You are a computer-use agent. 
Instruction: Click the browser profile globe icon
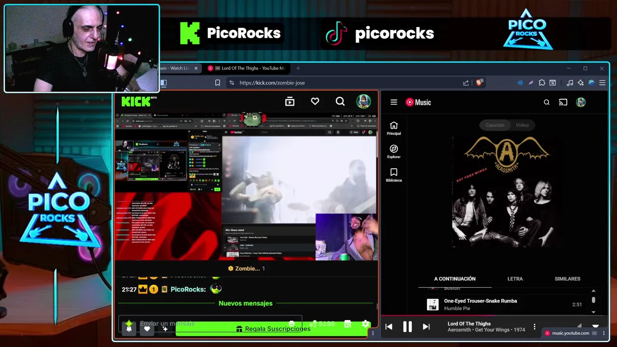591,83
